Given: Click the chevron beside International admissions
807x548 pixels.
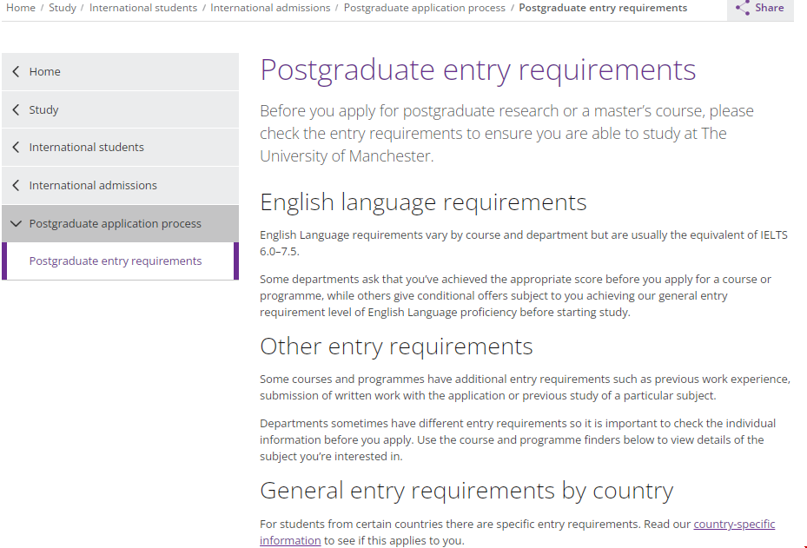Looking at the screenshot, I should [16, 186].
